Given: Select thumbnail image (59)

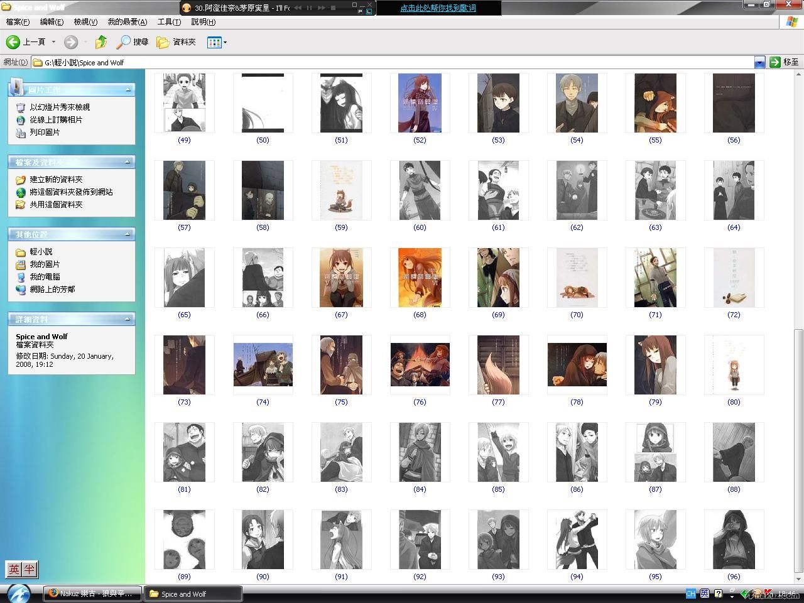Looking at the screenshot, I should 341,190.
